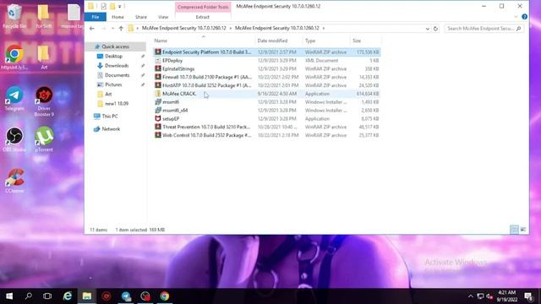This screenshot has width=541, height=304.
Task: Open the File menu
Action: [x=96, y=17]
